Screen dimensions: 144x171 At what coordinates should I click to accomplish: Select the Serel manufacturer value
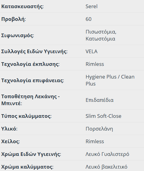pyautogui.click(x=91, y=6)
